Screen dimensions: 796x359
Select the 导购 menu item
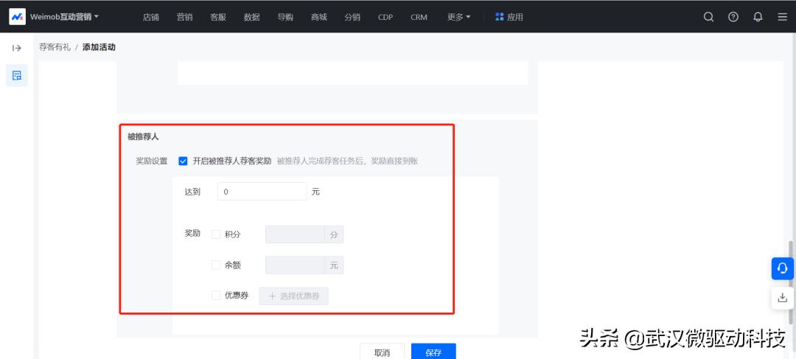(x=285, y=17)
